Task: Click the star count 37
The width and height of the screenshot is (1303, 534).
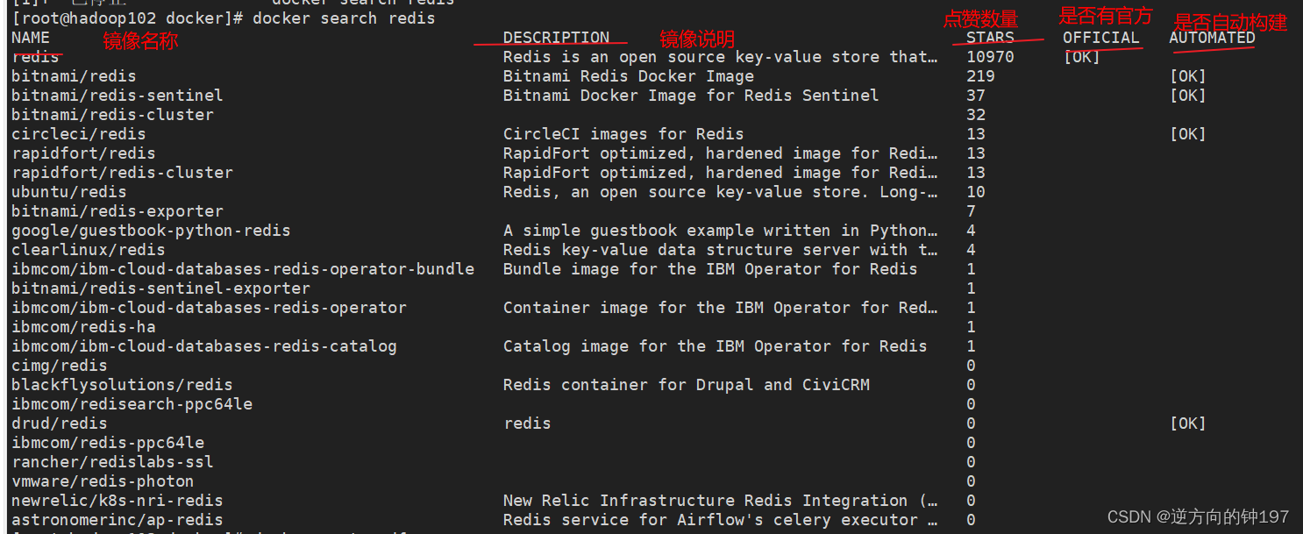Action: pos(976,96)
